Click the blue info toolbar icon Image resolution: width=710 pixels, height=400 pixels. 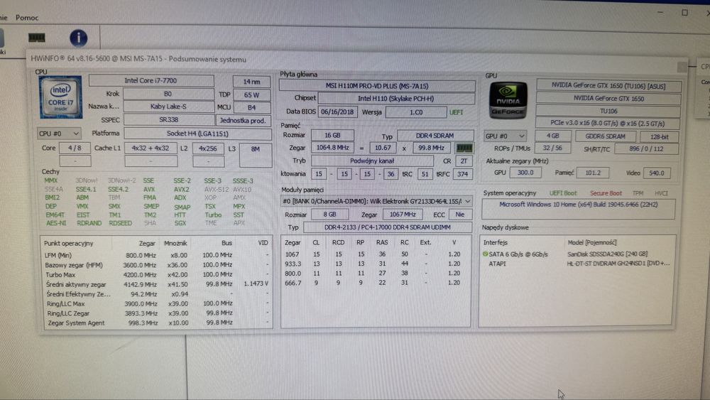(x=78, y=38)
